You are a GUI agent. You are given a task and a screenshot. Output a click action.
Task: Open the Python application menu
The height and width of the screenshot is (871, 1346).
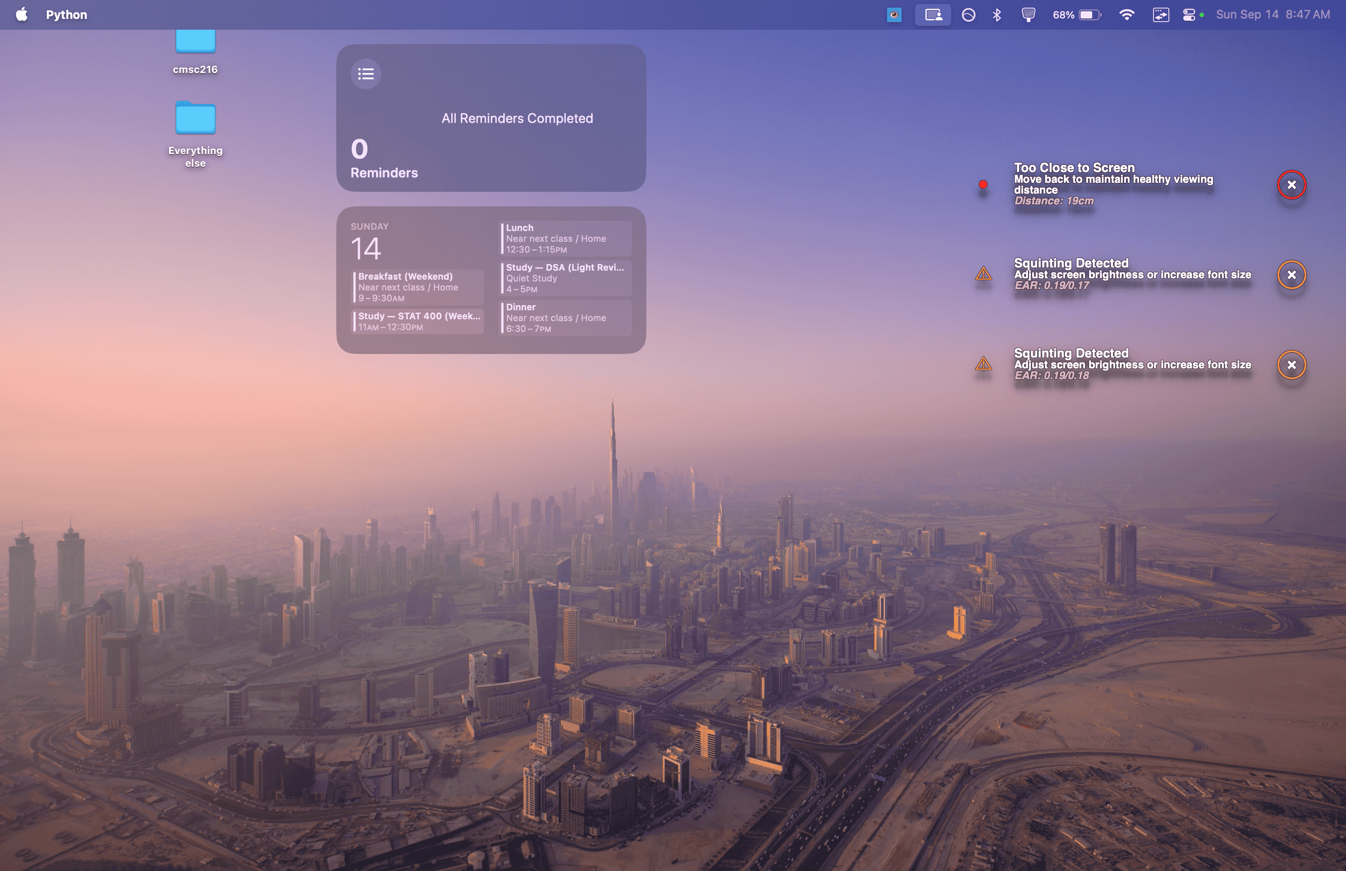[x=66, y=15]
